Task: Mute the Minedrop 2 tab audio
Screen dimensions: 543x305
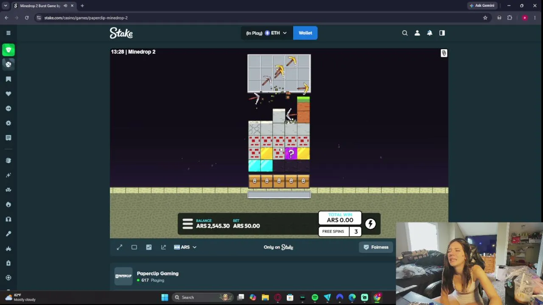Action: coord(65,6)
